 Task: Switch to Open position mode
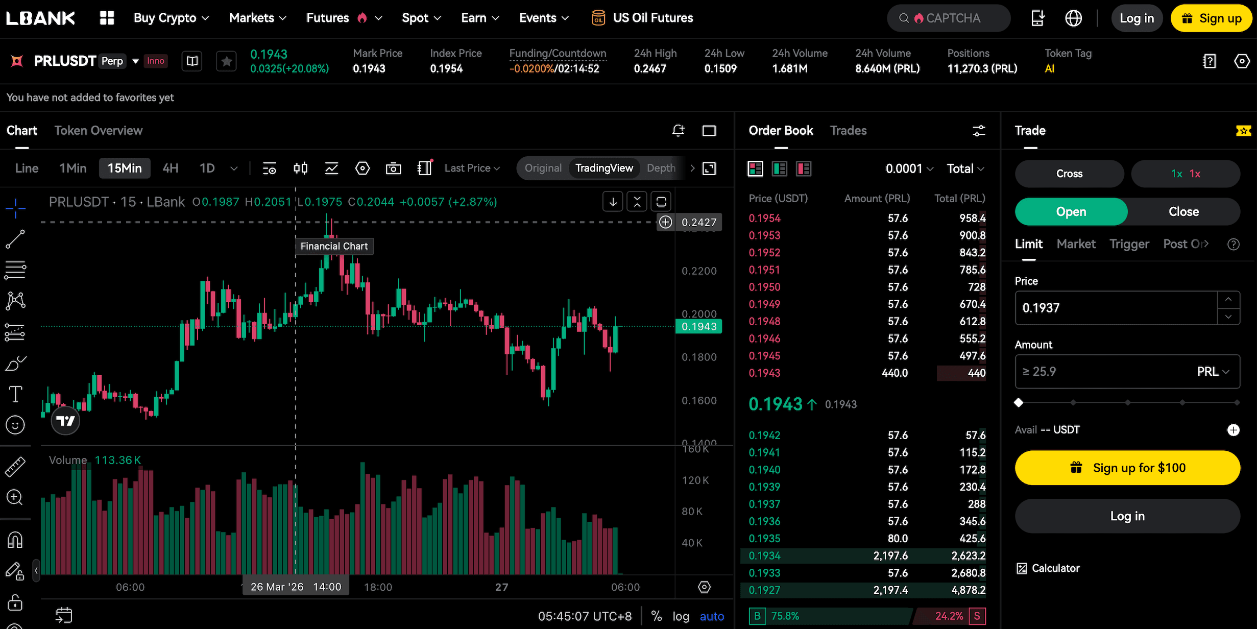point(1071,212)
